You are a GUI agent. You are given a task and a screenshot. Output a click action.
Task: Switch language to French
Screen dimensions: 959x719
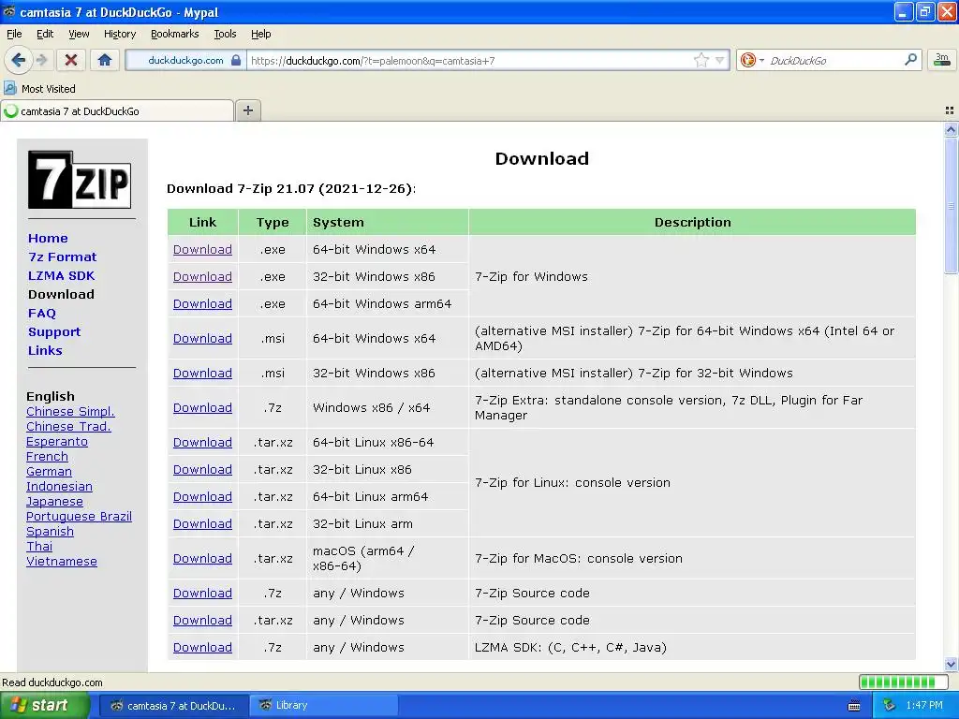47,456
